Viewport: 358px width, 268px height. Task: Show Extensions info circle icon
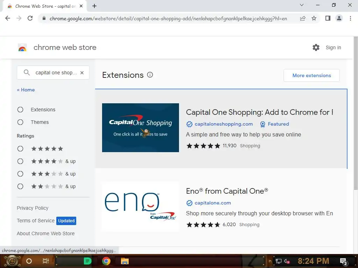pos(150,75)
